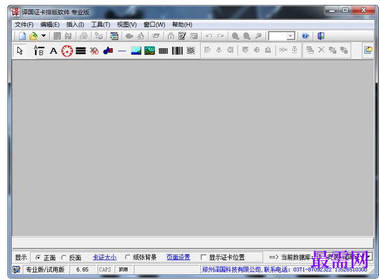
Task: Create a new document with the blank page icon
Action: tap(22, 36)
